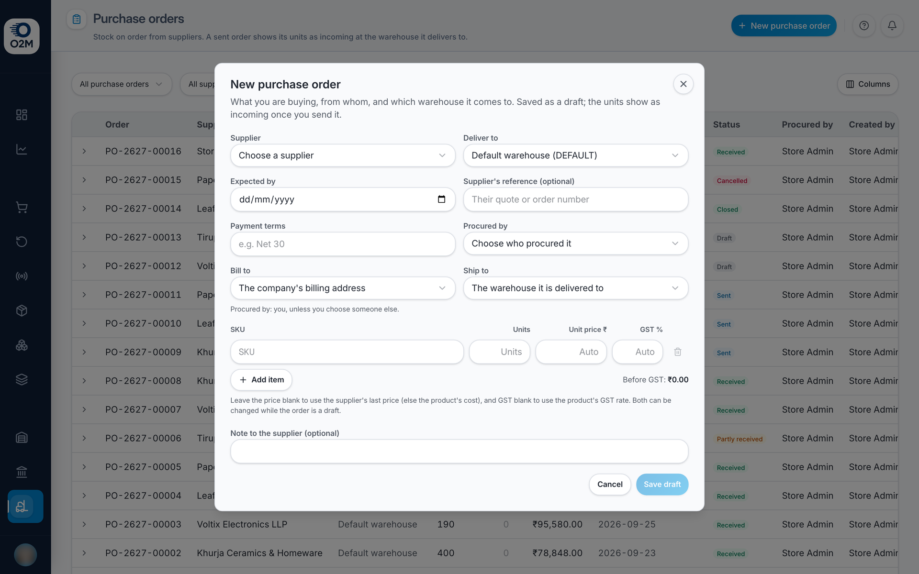Open the Bill to address dropdown
Viewport: 919px width, 574px height.
click(x=343, y=288)
